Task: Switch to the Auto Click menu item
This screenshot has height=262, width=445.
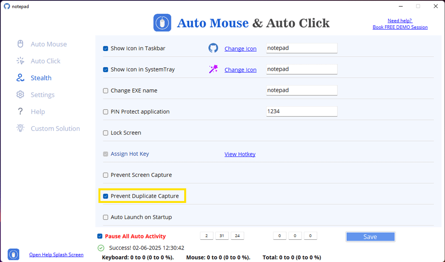Action: [45, 61]
